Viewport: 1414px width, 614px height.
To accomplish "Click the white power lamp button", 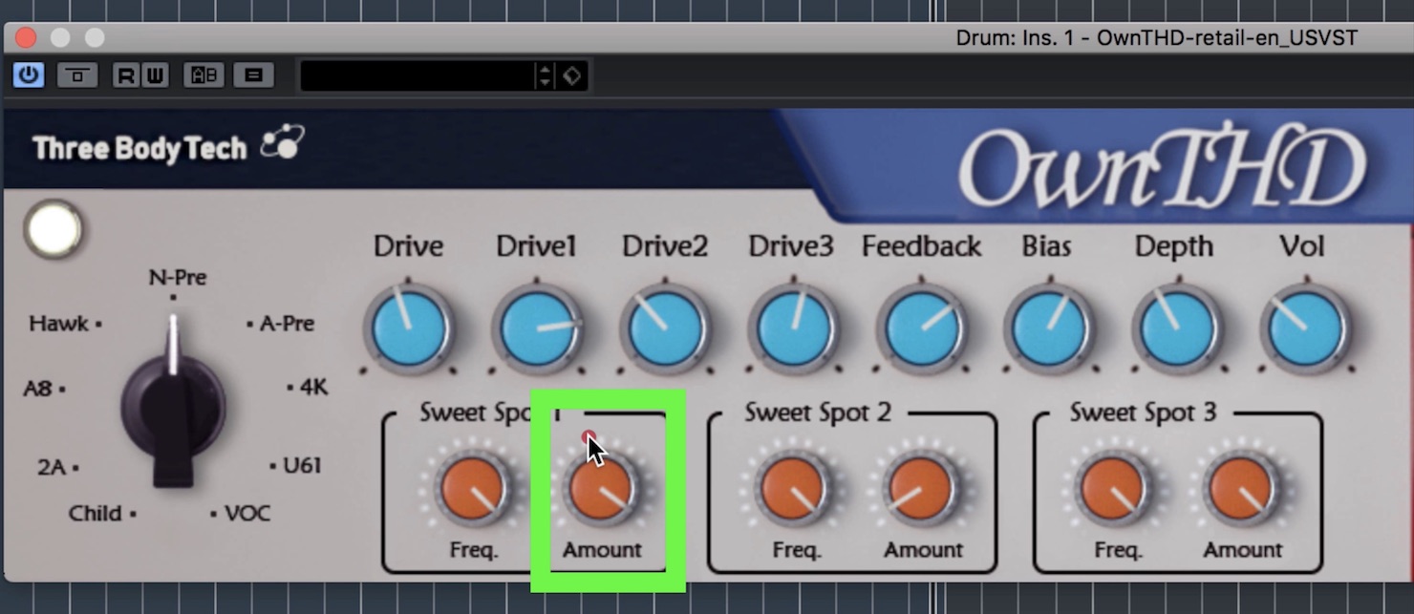I will coord(54,229).
